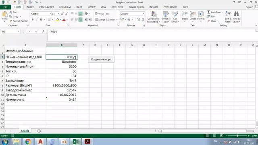Click the yellow fill color bucket

pos(57,20)
